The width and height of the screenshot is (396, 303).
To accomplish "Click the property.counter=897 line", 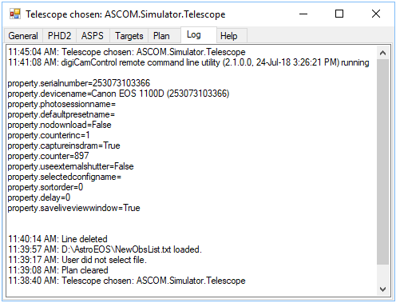I will coord(48,156).
